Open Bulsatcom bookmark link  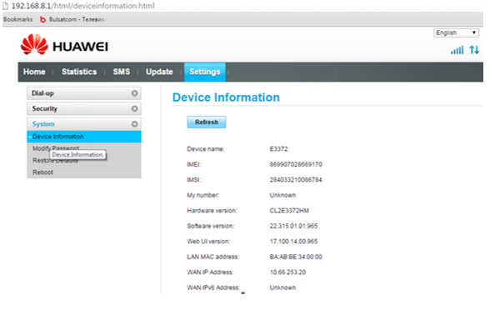pyautogui.click(x=77, y=19)
